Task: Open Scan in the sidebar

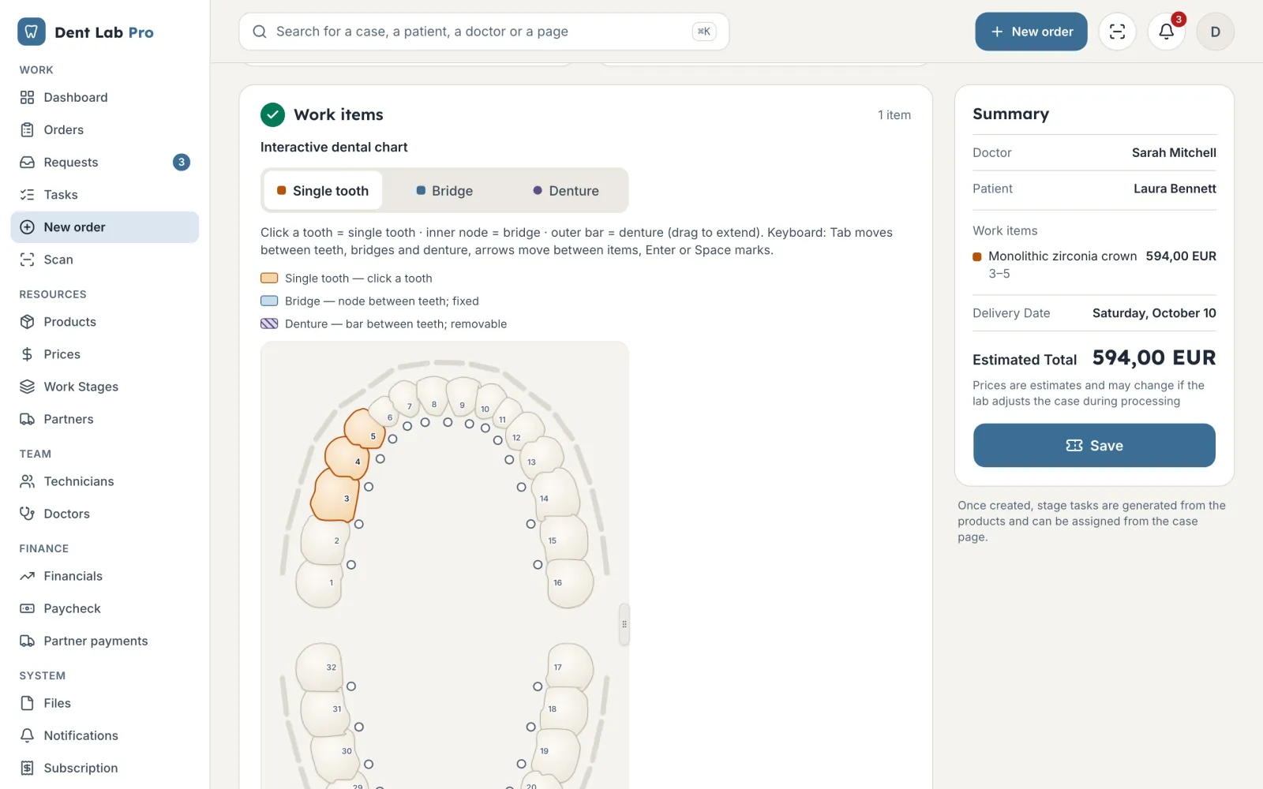Action: point(104,260)
